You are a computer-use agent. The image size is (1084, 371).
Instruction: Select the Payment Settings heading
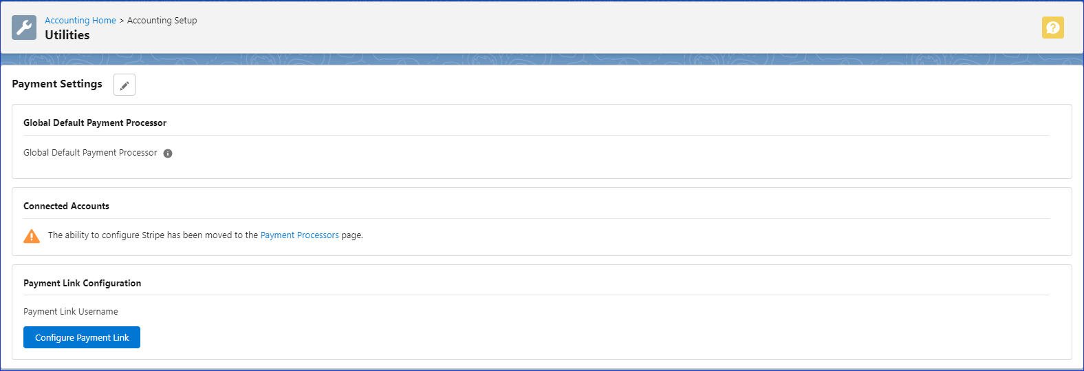(57, 84)
